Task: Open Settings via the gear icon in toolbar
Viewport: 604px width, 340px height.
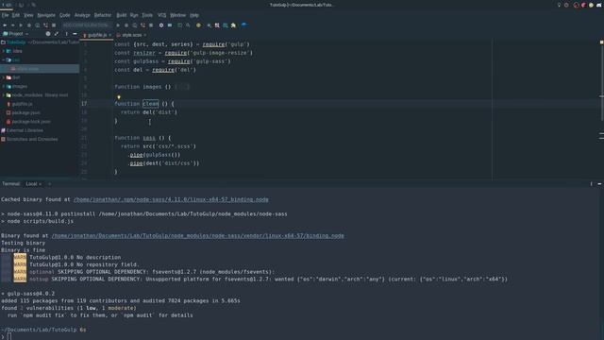Action: [161, 25]
